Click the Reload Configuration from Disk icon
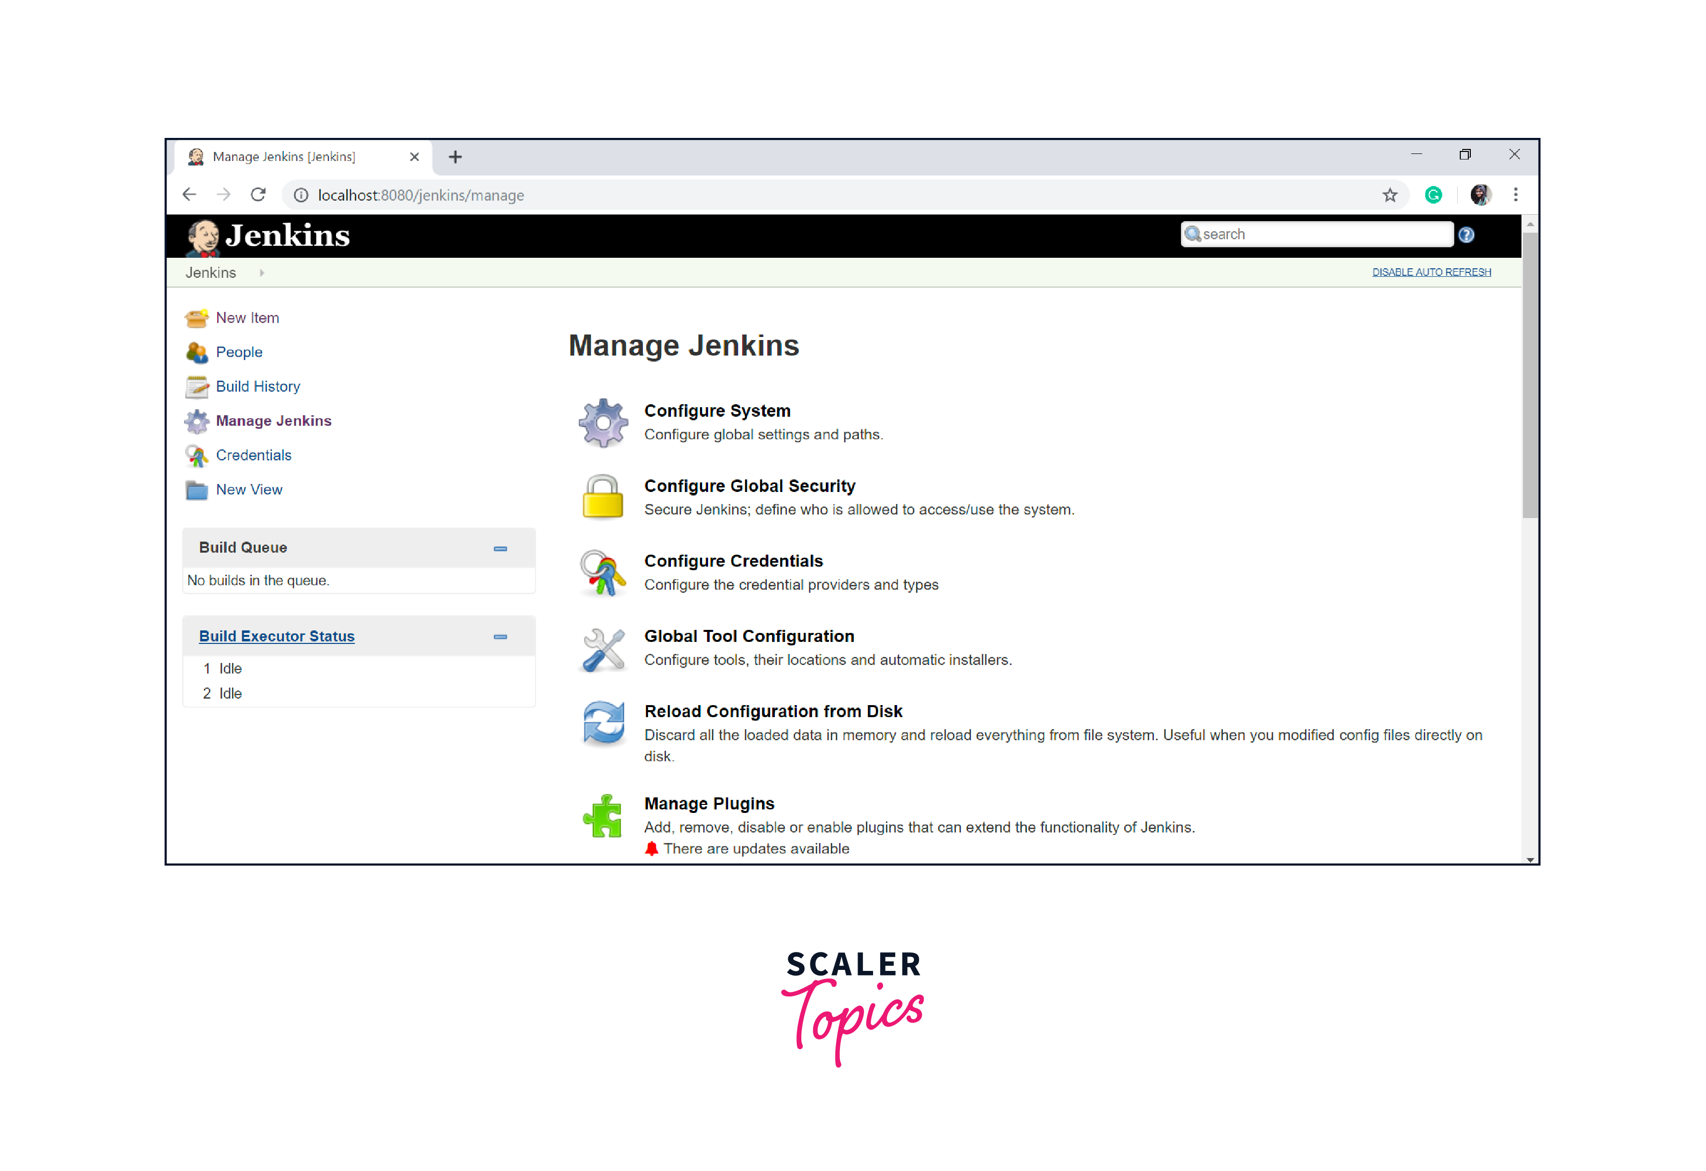The image size is (1706, 1171). click(x=603, y=723)
